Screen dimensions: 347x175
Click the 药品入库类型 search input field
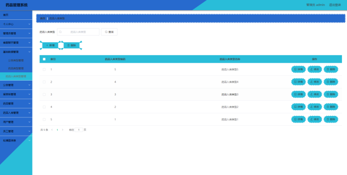pos(78,32)
